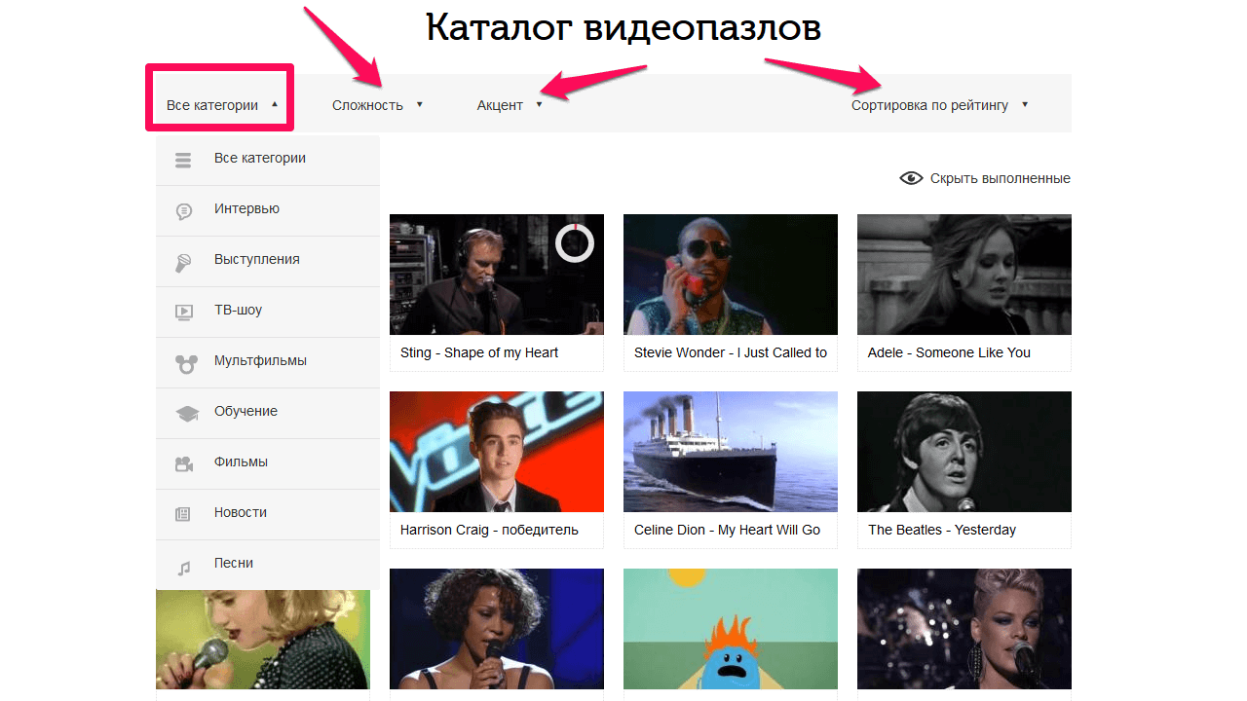This screenshot has width=1247, height=701.
Task: Click the mouse-ears icon for Мультфильмы
Action: (x=185, y=363)
